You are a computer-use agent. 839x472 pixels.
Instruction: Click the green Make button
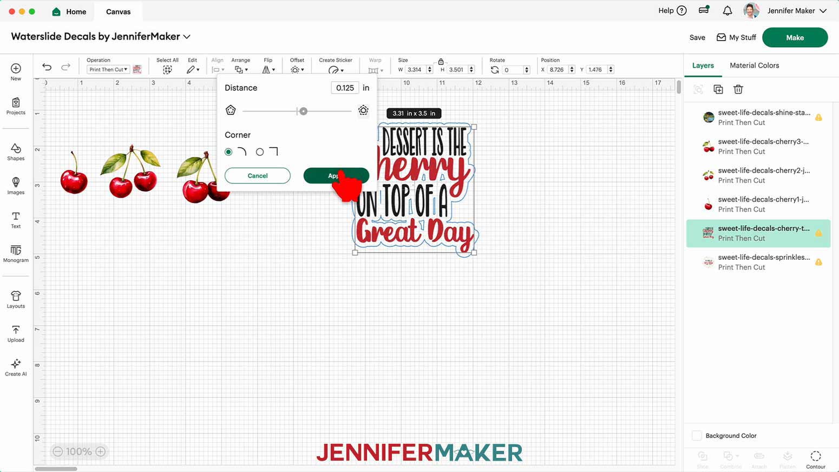tap(795, 37)
